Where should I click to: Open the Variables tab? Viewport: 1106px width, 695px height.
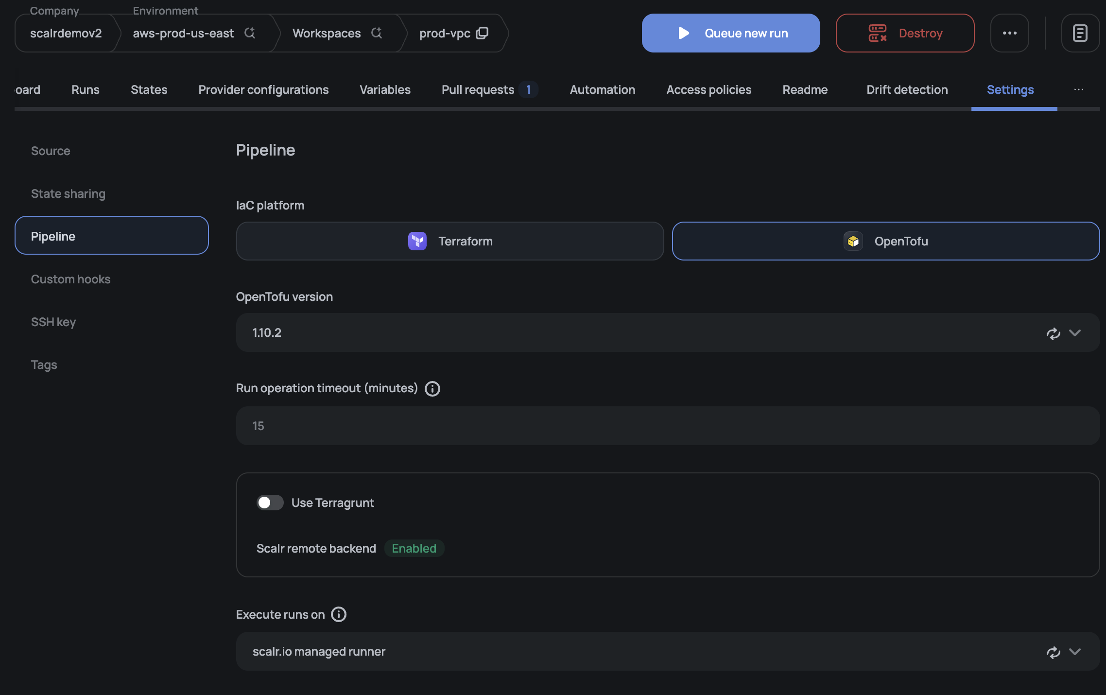point(385,89)
